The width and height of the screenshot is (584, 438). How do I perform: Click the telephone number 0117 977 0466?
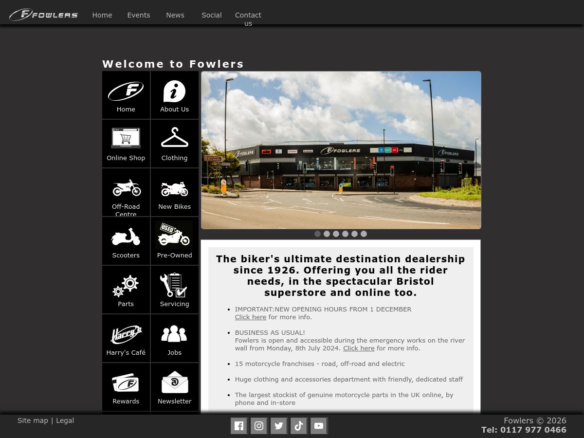tap(533, 430)
